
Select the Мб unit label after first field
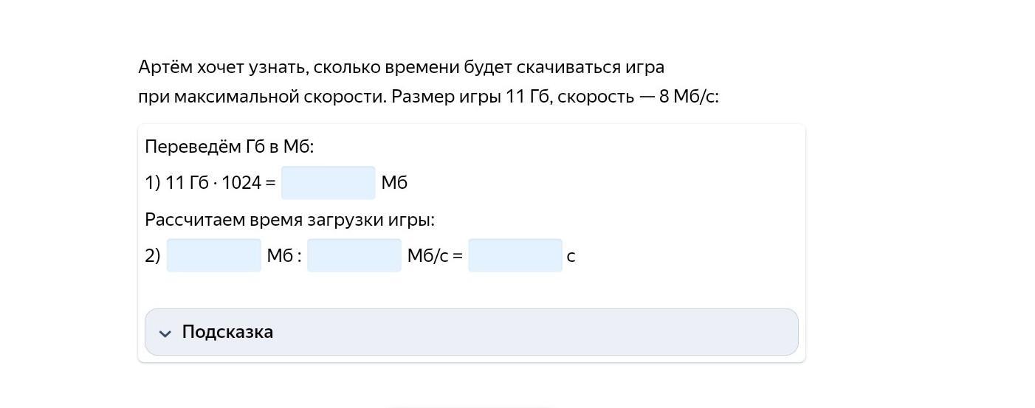click(394, 183)
